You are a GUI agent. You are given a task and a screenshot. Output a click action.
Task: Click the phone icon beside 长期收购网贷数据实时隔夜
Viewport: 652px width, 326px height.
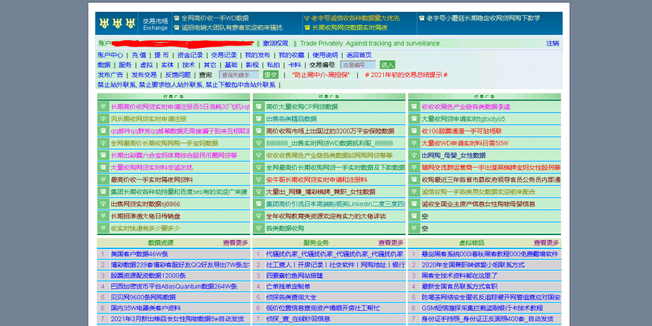(x=308, y=28)
